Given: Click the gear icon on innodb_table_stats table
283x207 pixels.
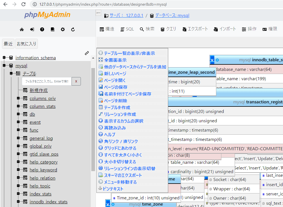Looking at the screenshot, I should click(217, 60).
